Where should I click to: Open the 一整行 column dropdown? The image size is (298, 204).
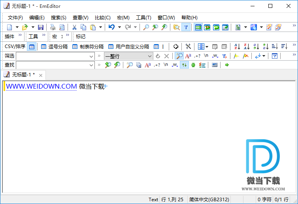tap(150, 56)
